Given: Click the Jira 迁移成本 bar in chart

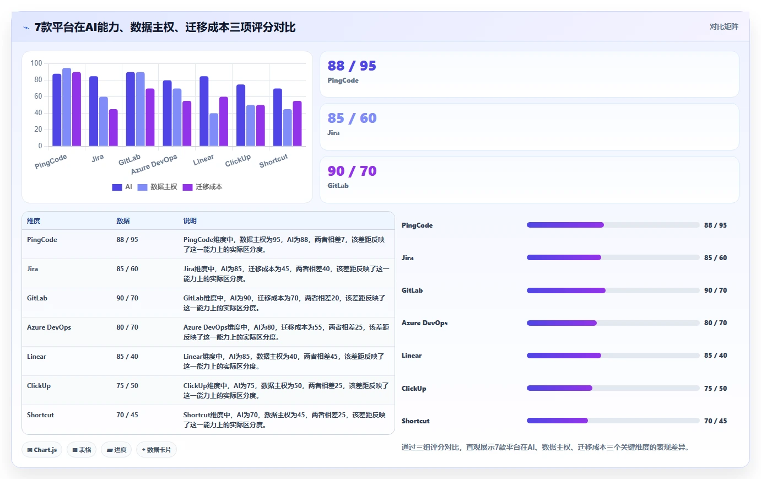Looking at the screenshot, I should pos(114,127).
